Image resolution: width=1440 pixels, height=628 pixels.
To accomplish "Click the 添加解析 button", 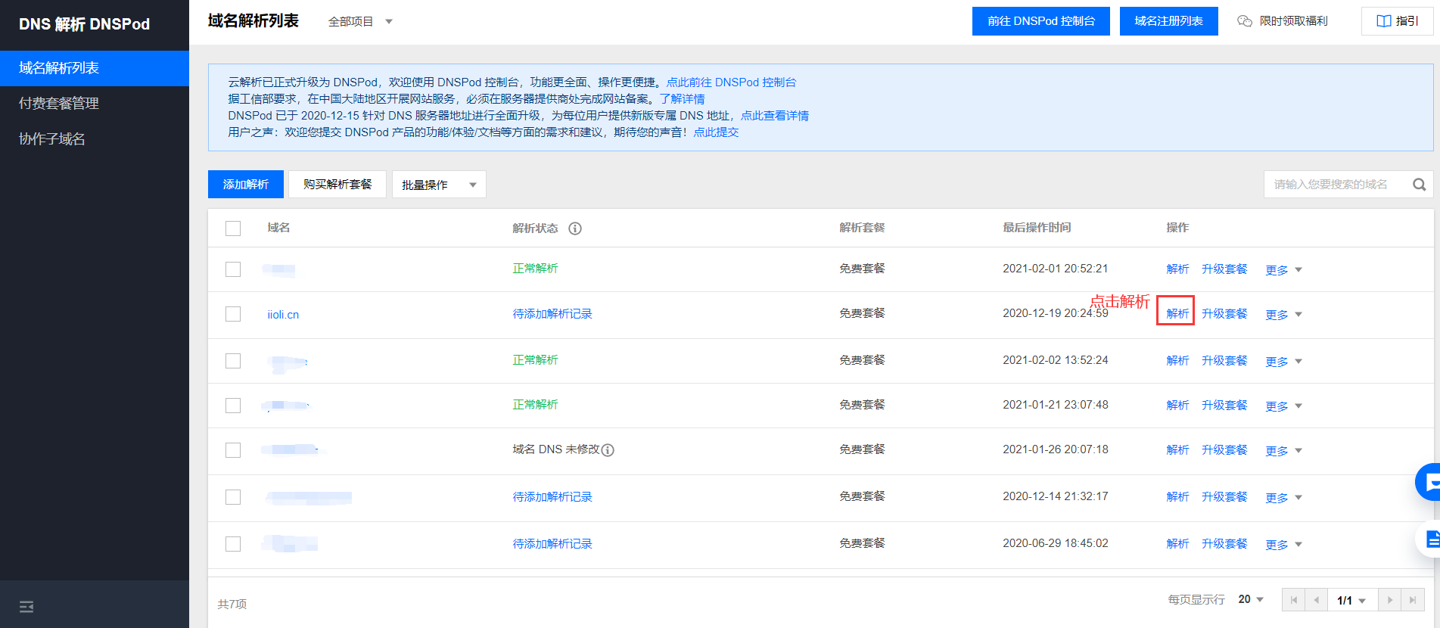I will point(246,185).
